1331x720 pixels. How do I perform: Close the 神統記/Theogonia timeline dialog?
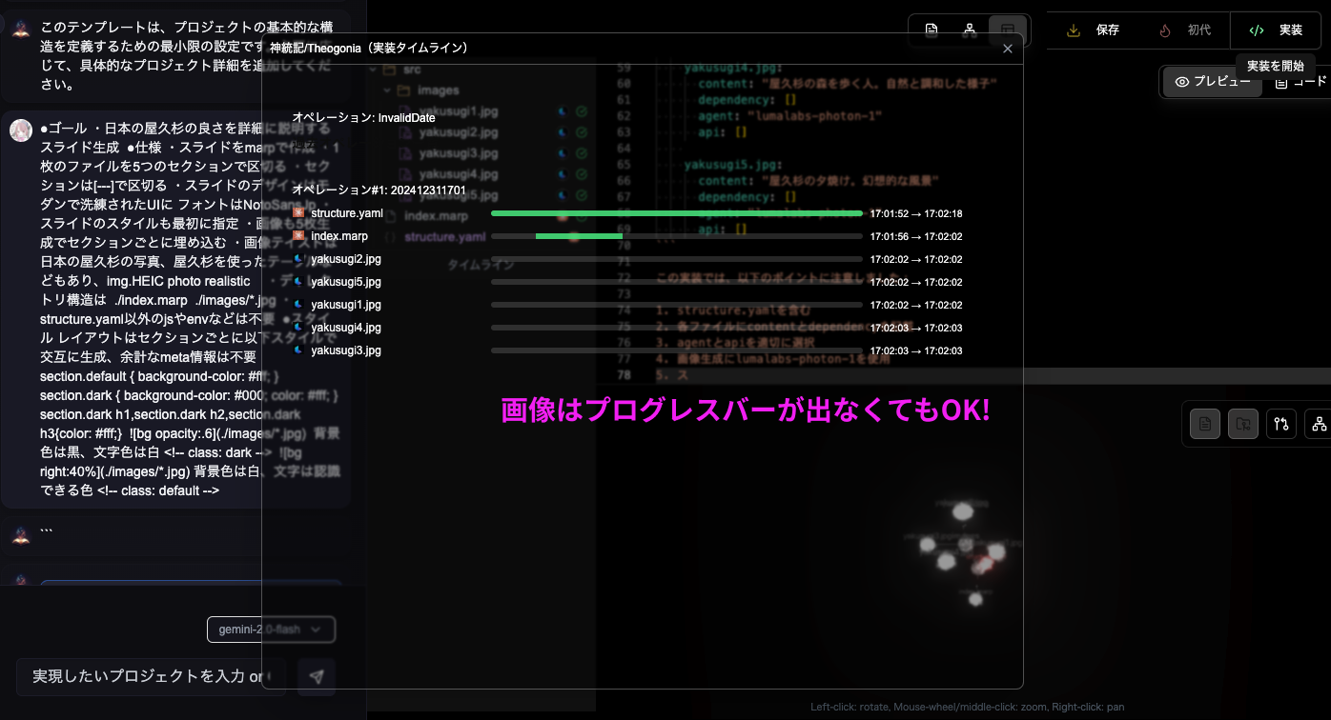[x=1008, y=49]
